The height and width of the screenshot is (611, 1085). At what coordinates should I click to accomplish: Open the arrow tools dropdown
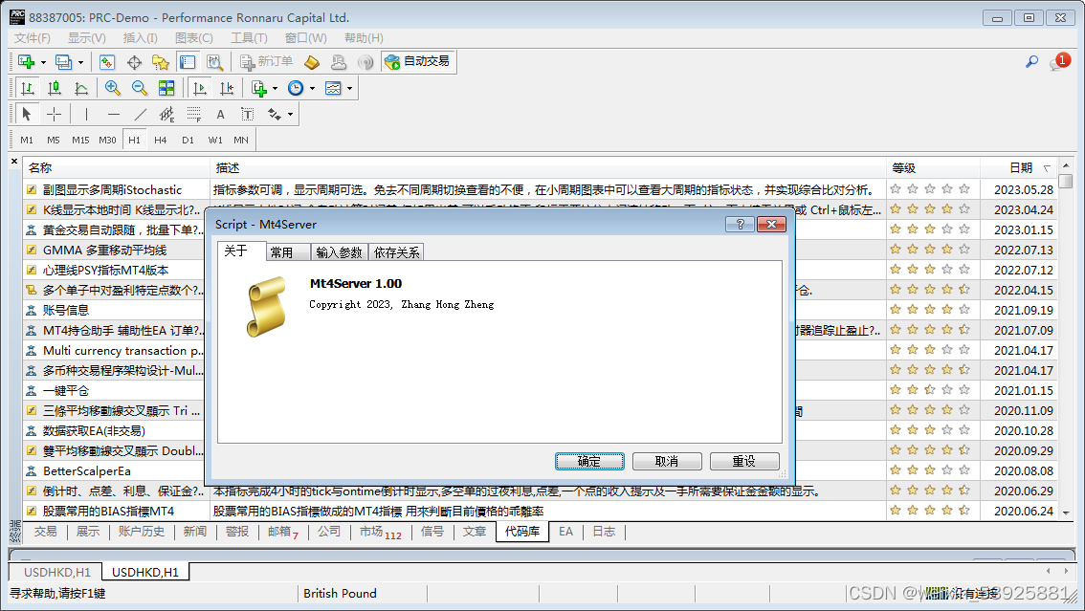pyautogui.click(x=289, y=115)
